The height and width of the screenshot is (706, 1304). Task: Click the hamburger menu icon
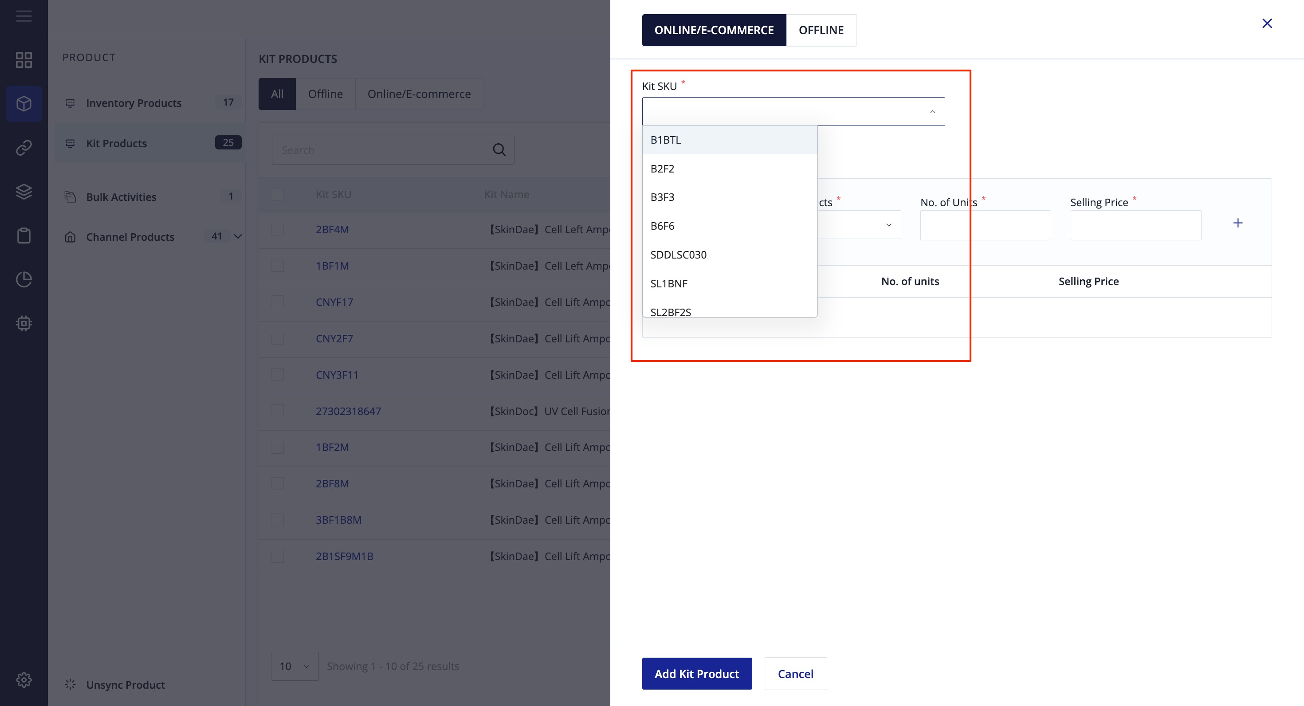click(x=24, y=16)
